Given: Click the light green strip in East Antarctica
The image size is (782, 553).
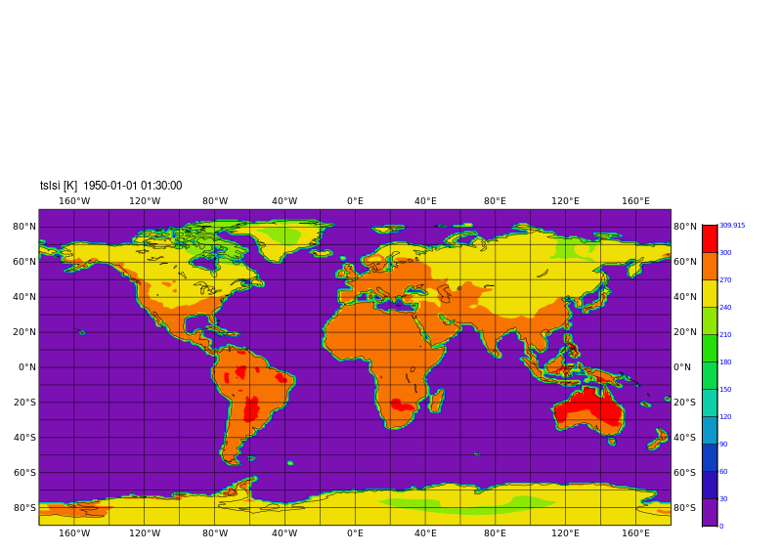Looking at the screenshot, I should tap(459, 506).
